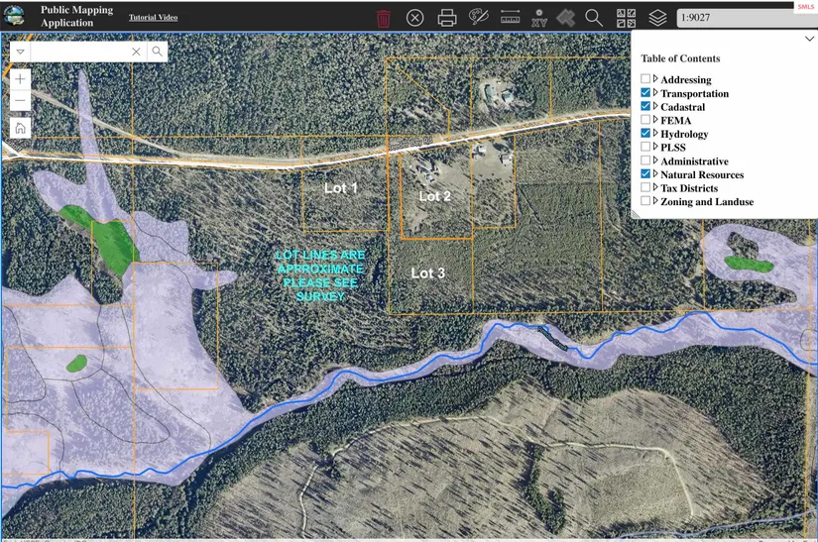This screenshot has width=818, height=542.
Task: Click the greyed-out eraser diamond icon
Action: click(x=565, y=18)
